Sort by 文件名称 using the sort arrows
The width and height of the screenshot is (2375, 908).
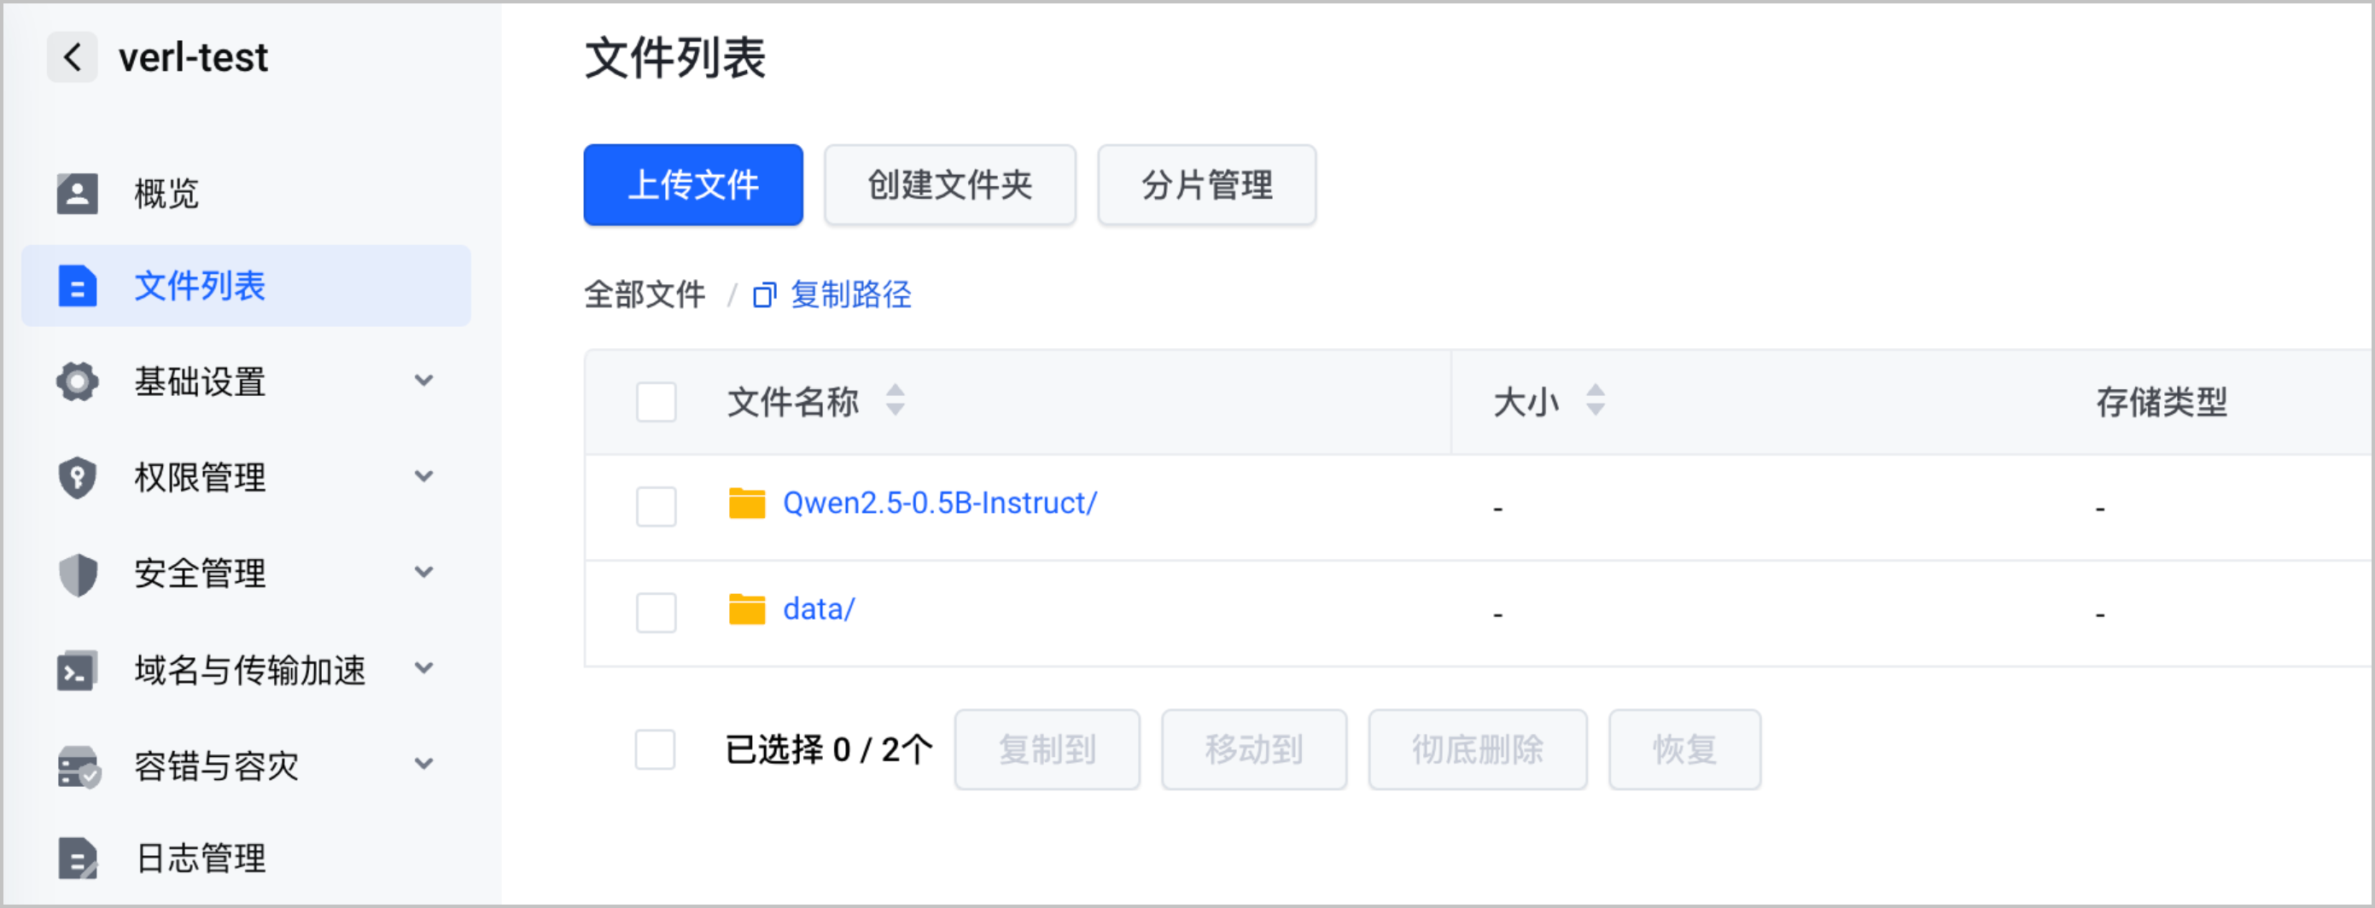[896, 400]
